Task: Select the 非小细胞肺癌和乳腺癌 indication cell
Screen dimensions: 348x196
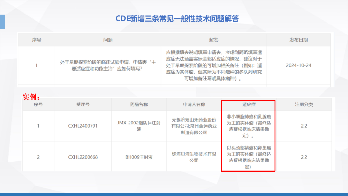Action: (249, 126)
